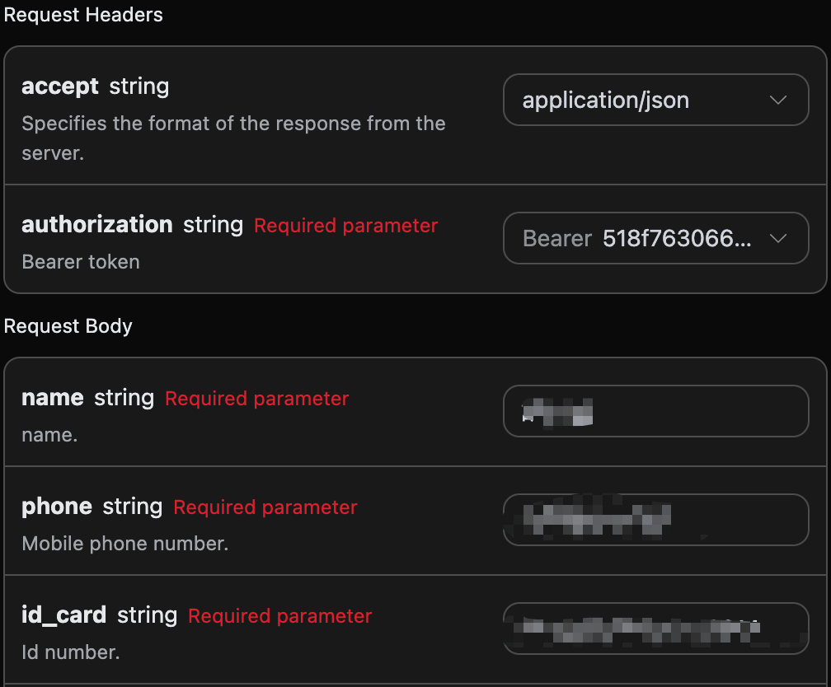
Task: Click "Required parameter" next to phone
Action: point(265,507)
